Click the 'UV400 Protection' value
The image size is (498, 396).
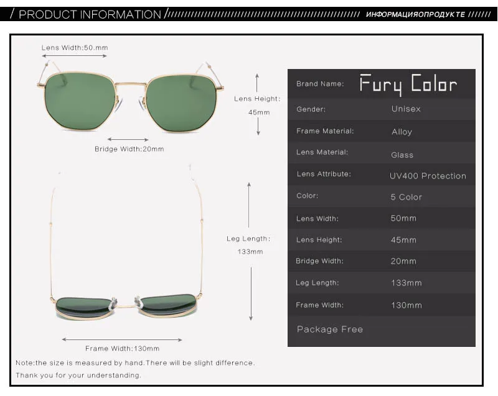pos(428,176)
